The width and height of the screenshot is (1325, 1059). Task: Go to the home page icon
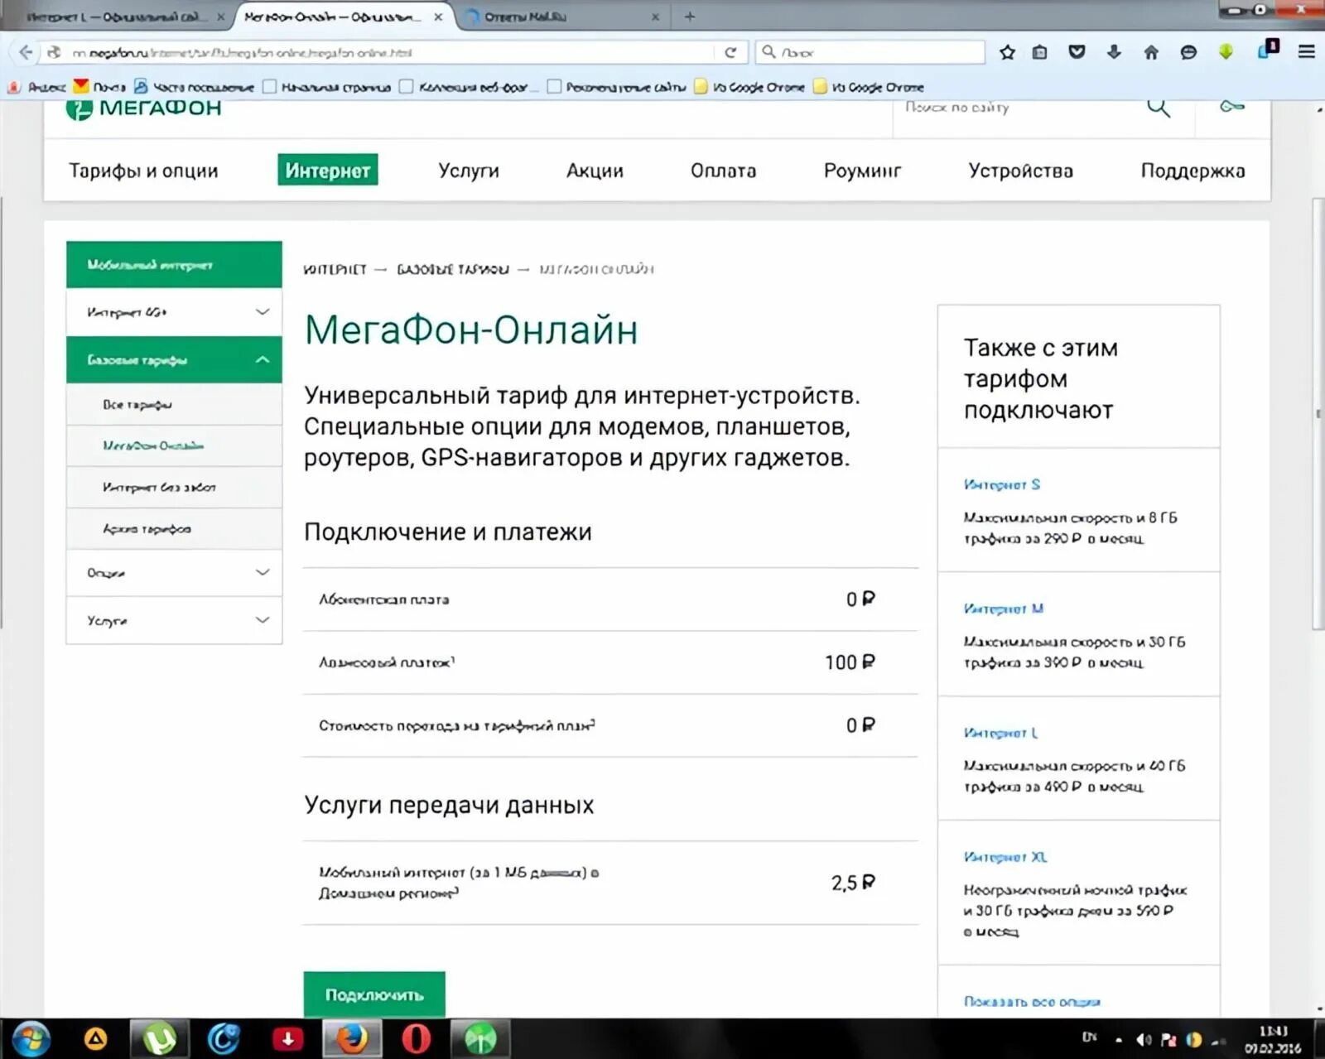coord(1151,52)
